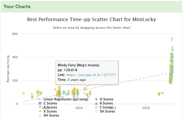Toggle SH Scores series in legend

pyautogui.click(x=105, y=111)
